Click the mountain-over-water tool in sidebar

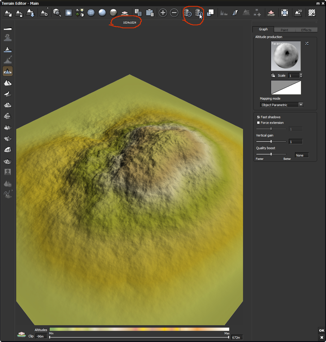point(8,49)
